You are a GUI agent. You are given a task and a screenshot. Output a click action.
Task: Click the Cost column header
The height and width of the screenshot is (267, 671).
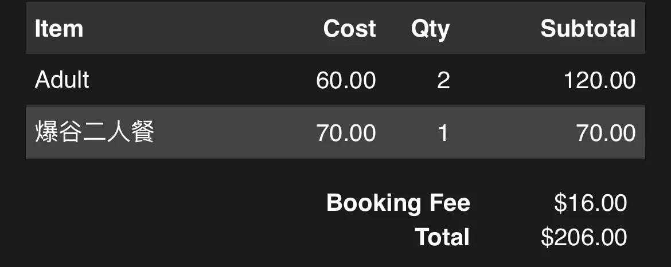coord(350,29)
